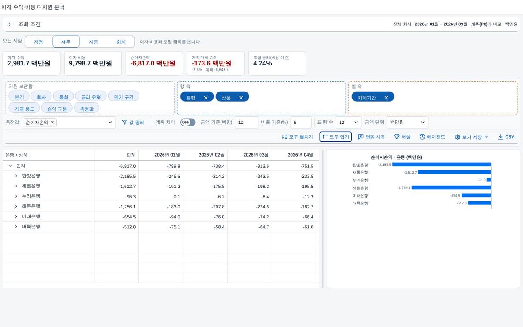This screenshot has height=327, width=523.
Task: Click the 모두 펼치기 button
Action: coord(297,137)
